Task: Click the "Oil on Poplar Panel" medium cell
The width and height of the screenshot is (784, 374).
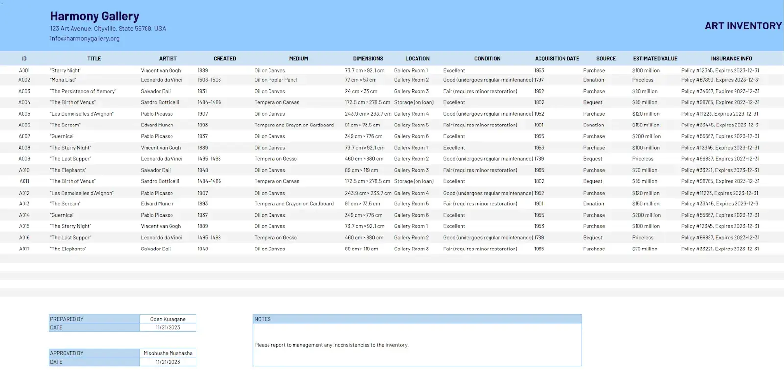Action: tap(275, 80)
